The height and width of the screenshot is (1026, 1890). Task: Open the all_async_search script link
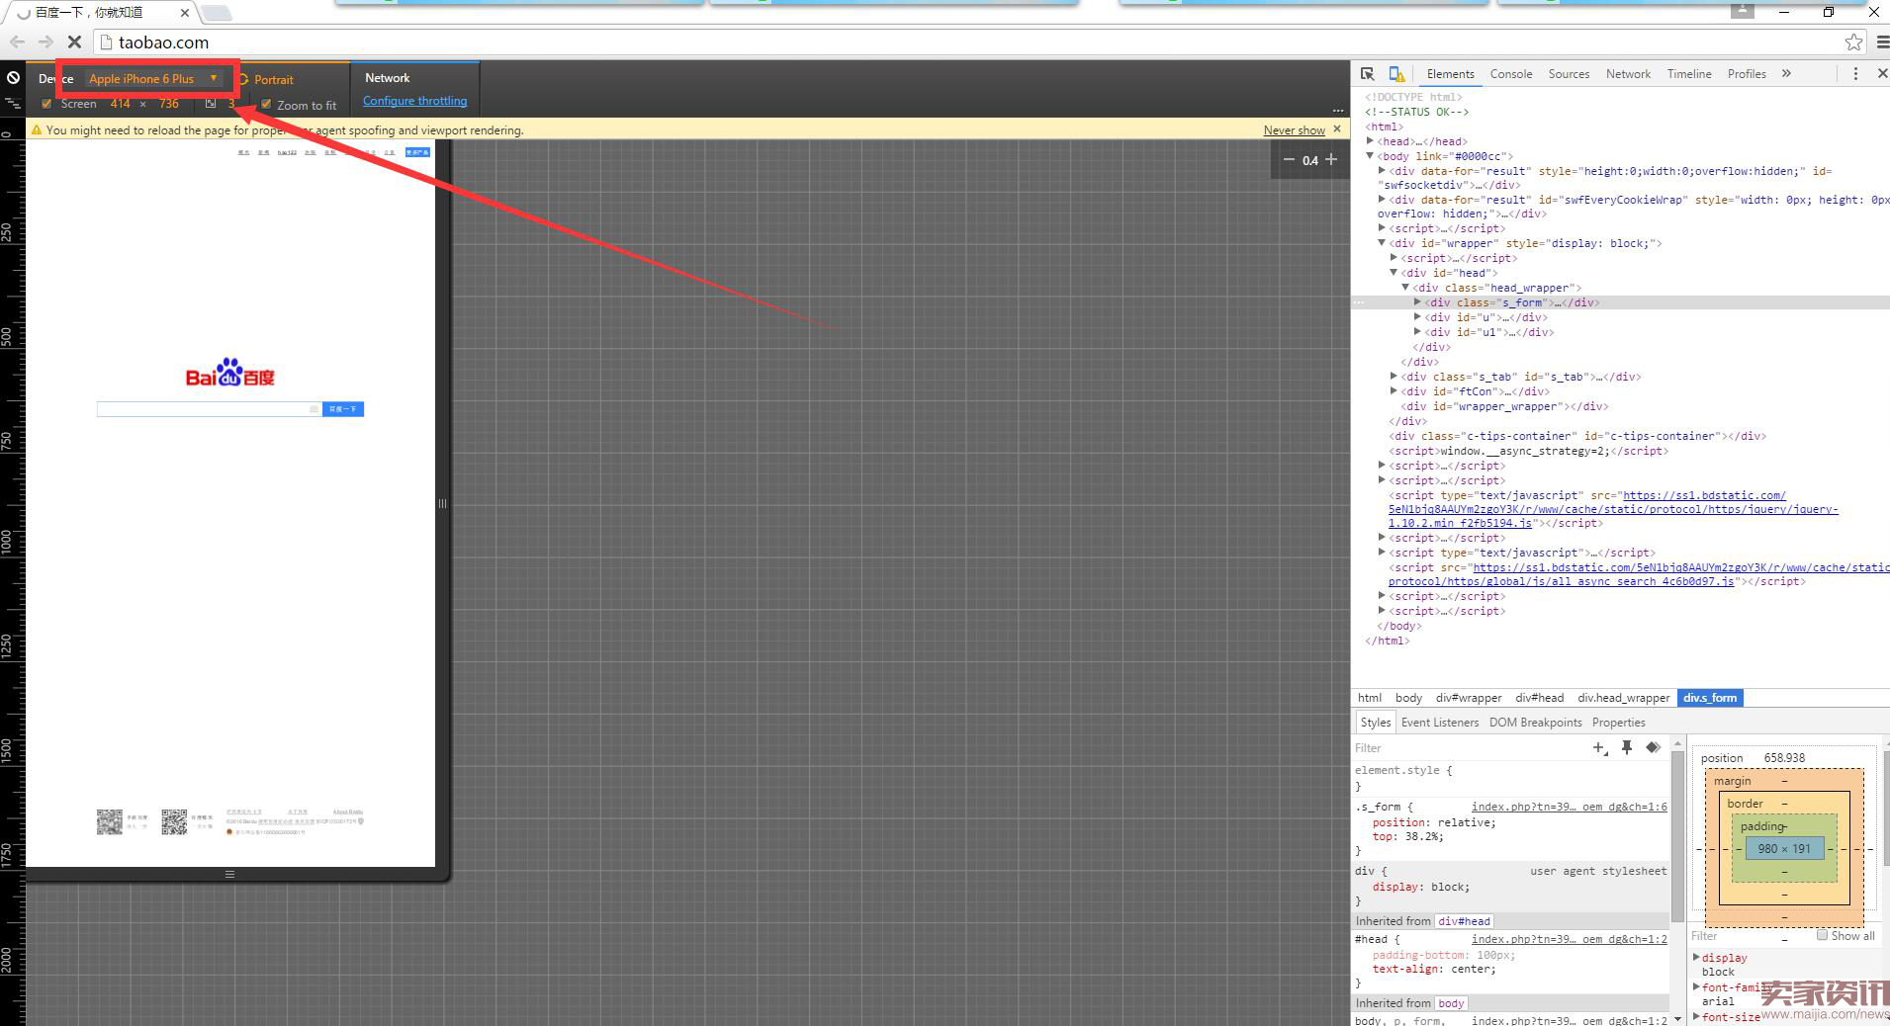(1639, 574)
